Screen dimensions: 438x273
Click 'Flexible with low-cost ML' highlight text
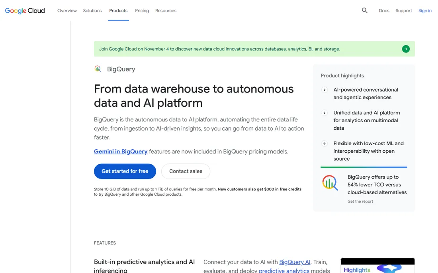pos(368,151)
